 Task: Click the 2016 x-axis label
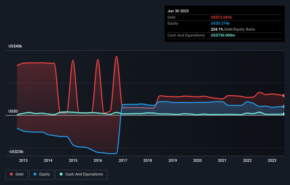(98, 160)
